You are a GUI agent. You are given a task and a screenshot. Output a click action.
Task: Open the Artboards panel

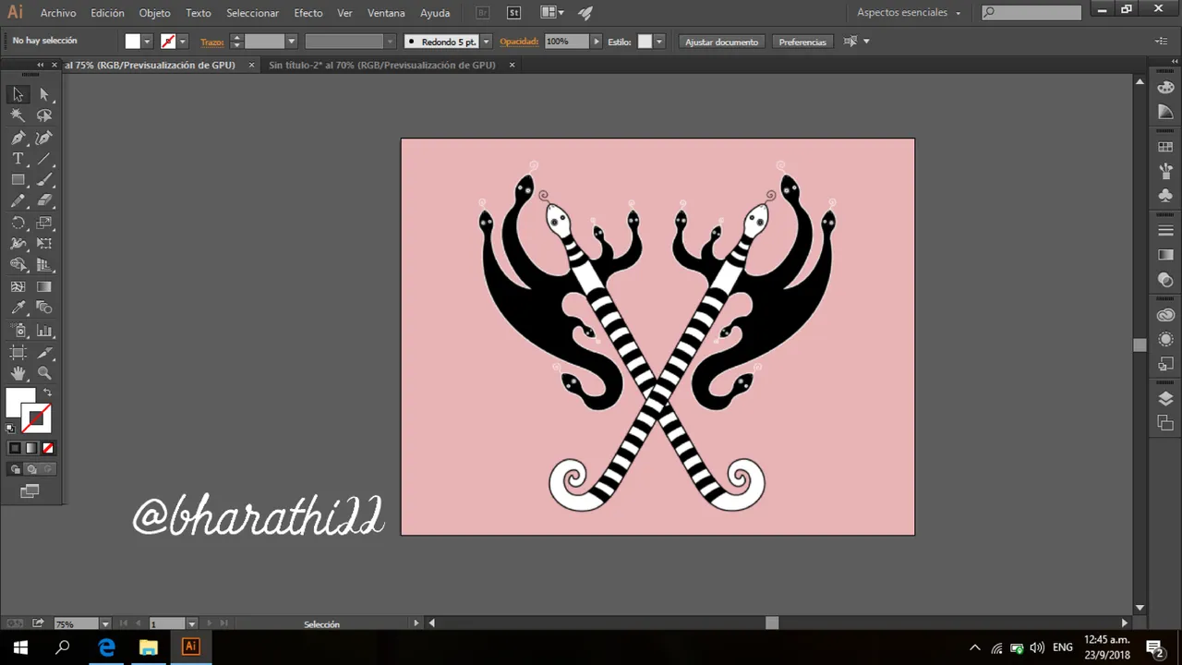click(1165, 423)
